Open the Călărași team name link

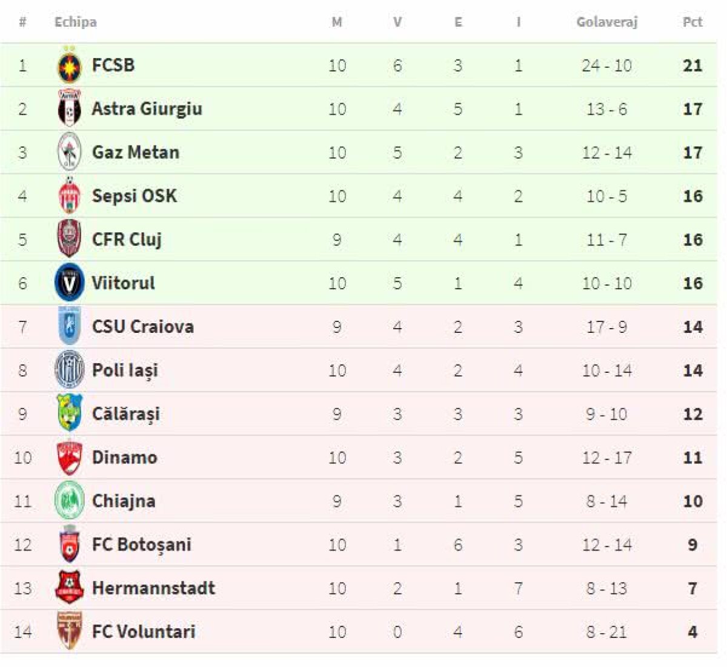(126, 414)
